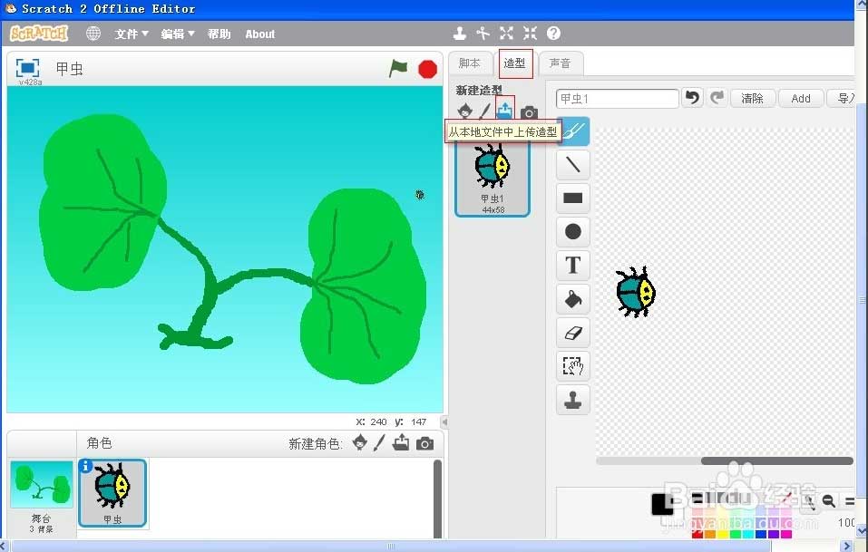This screenshot has width=868, height=552.
Task: Pick the green color swatch
Action: click(x=736, y=534)
